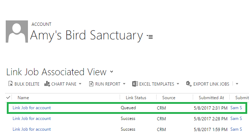Click the account avatar placeholder image

coord(17,32)
